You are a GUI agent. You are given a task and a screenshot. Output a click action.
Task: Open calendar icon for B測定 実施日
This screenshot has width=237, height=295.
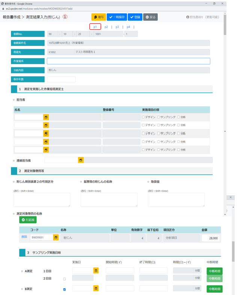[96, 288]
